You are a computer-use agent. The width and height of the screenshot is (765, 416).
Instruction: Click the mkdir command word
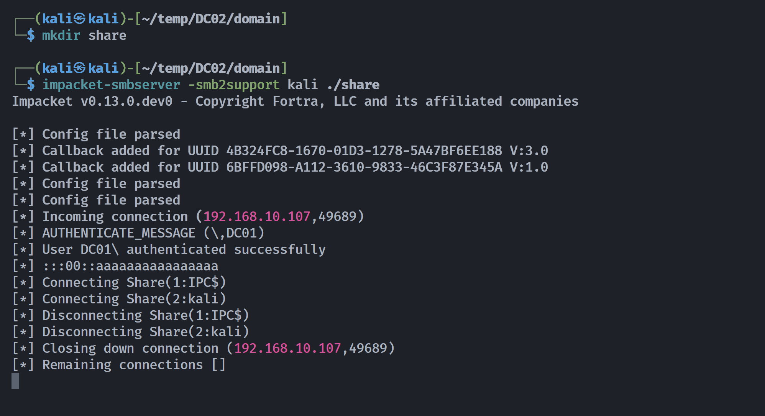61,35
